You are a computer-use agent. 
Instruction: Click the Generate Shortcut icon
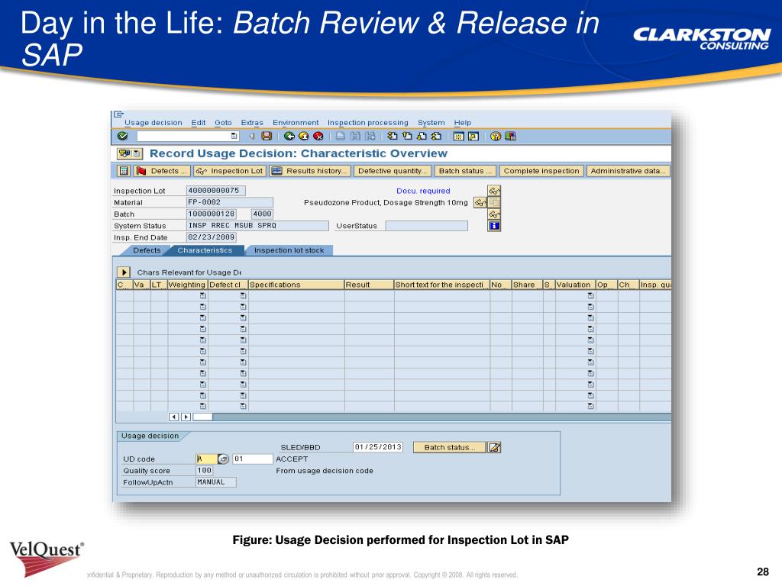(x=473, y=136)
